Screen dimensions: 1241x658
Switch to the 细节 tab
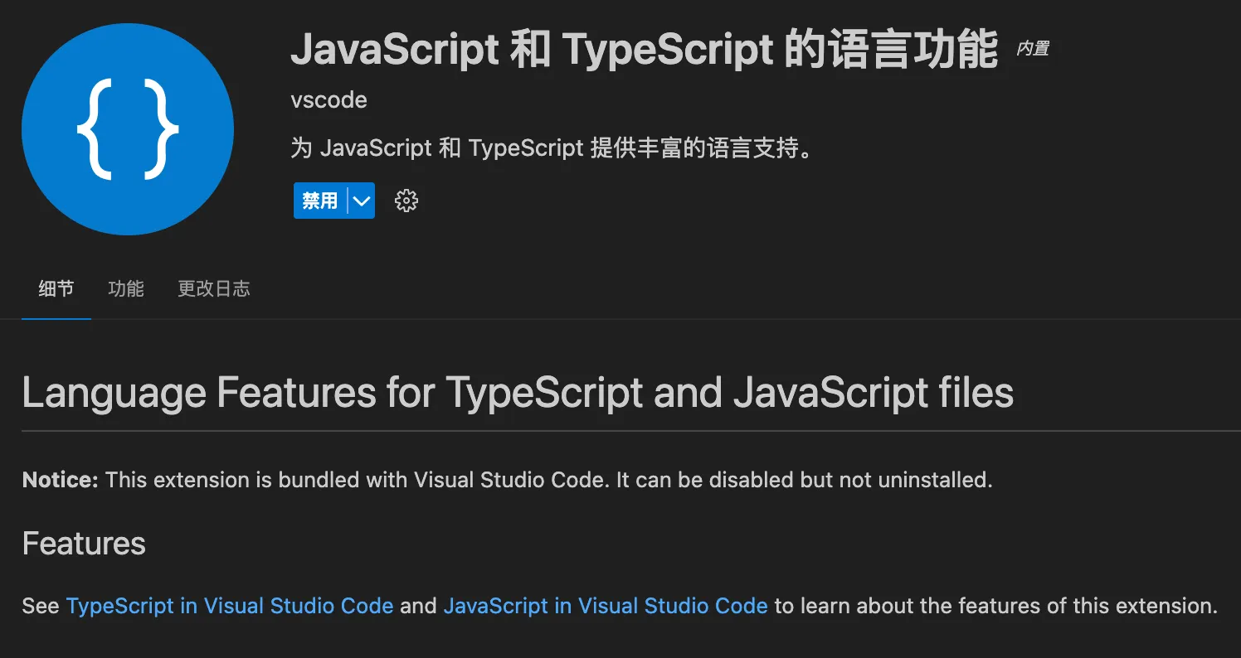pos(56,288)
